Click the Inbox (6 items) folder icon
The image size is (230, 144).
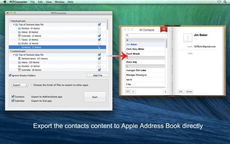(19, 32)
